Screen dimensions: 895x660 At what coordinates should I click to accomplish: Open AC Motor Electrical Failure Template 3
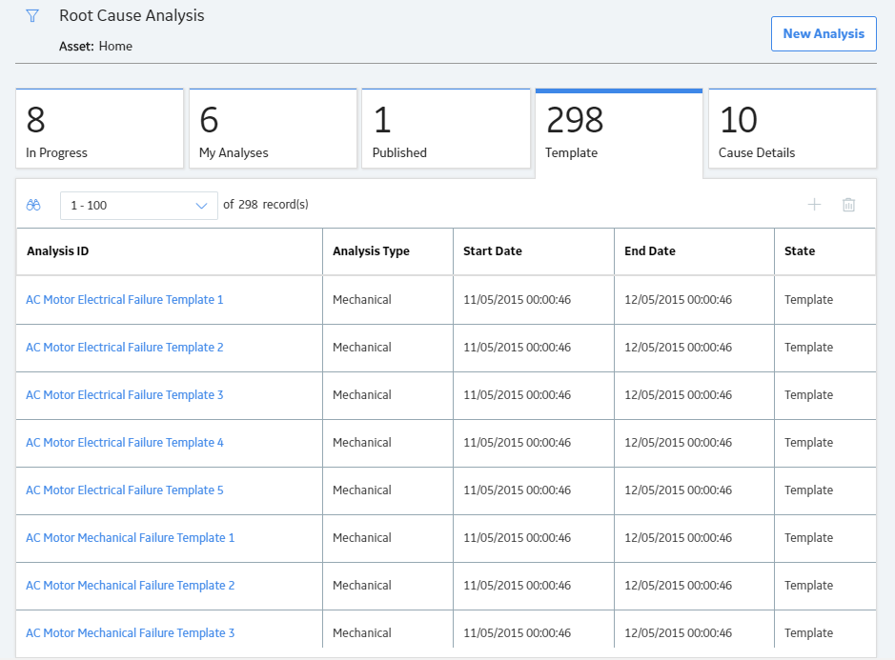[125, 394]
